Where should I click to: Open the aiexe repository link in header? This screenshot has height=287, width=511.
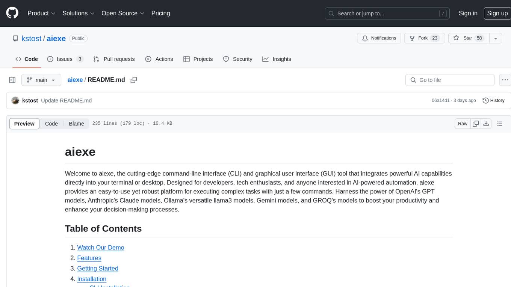coord(56,38)
